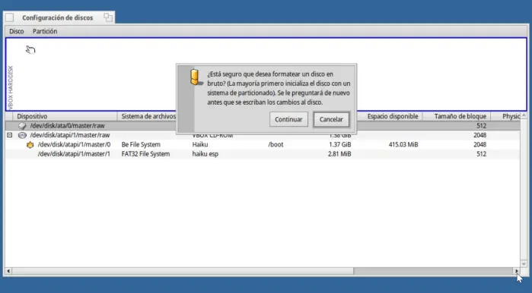This screenshot has height=293, width=532.
Task: Click the FAT32 File System cell
Action: [x=145, y=154]
